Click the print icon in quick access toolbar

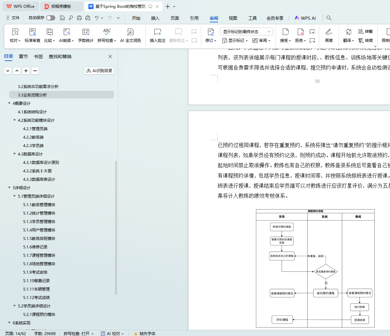(79, 18)
